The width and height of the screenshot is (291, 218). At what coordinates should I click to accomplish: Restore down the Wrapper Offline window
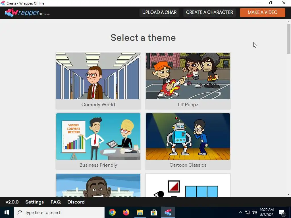(x=271, y=3)
